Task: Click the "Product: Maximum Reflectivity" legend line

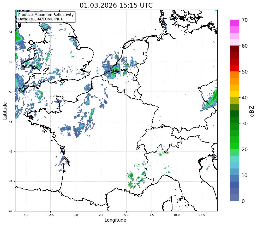Action: pyautogui.click(x=46, y=15)
